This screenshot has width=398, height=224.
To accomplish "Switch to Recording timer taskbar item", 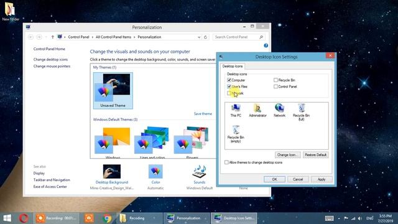I will (57, 218).
